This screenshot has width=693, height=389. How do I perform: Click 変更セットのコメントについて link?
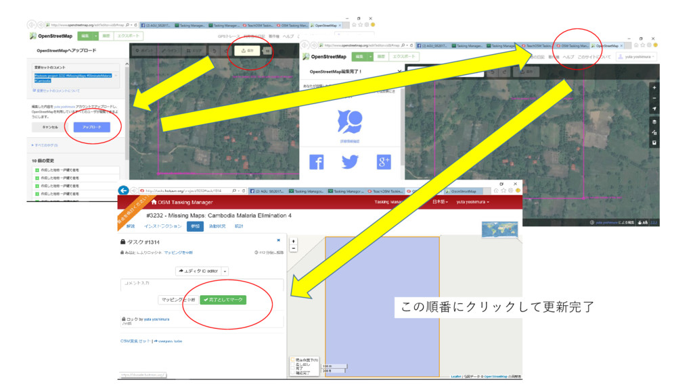[56, 90]
